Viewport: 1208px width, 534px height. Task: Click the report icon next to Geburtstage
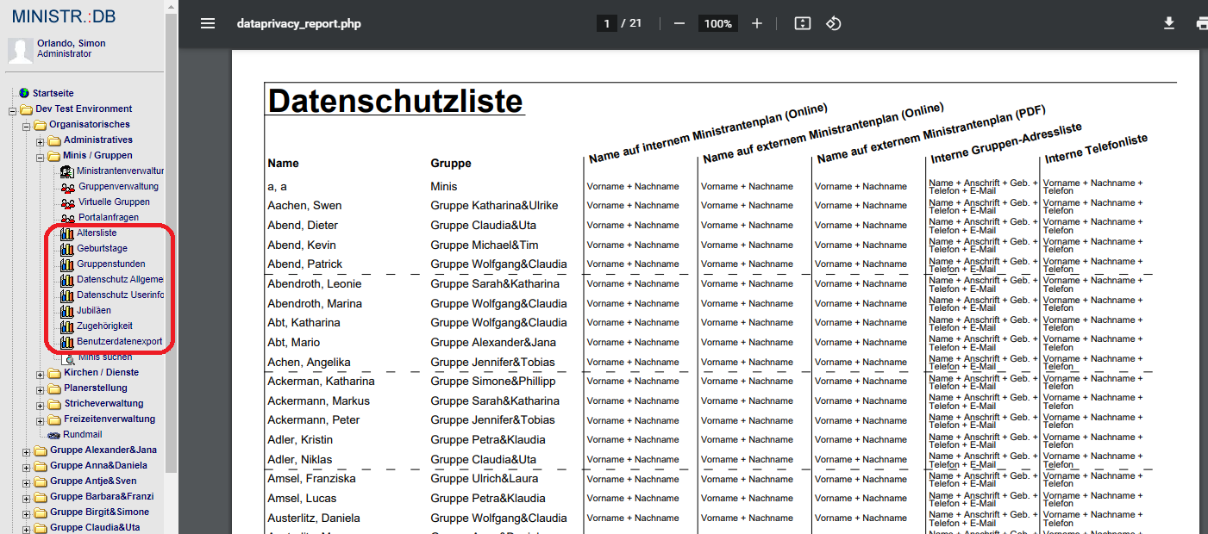coord(67,249)
